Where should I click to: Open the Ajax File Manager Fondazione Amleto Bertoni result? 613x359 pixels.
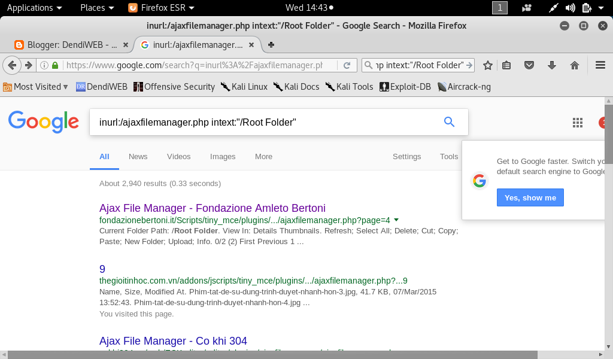(213, 208)
